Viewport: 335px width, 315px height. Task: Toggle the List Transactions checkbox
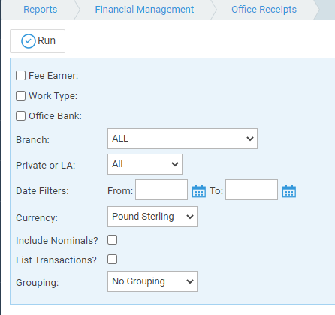pyautogui.click(x=112, y=259)
